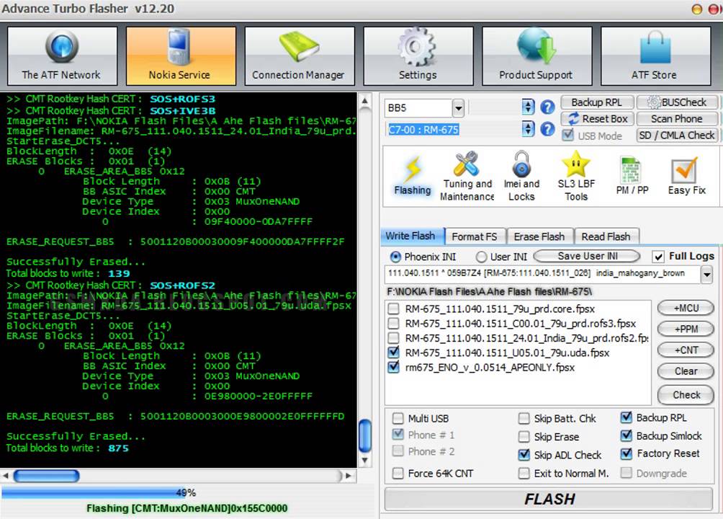Click the log vertical scrollbar thumb
The width and height of the screenshot is (723, 519).
point(364,435)
